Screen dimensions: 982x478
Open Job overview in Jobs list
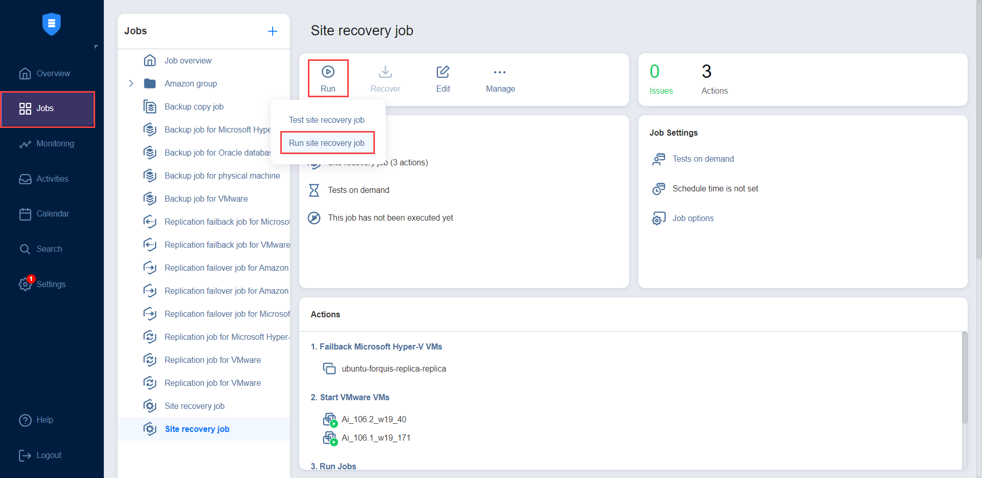pos(188,61)
